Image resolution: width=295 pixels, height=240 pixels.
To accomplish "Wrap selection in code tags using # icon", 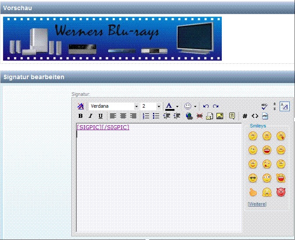I will pos(245,116).
